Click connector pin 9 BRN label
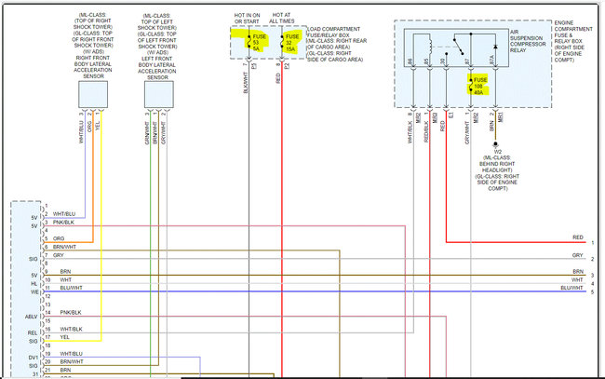Viewport: 605px width, 379px height. pyautogui.click(x=65, y=272)
